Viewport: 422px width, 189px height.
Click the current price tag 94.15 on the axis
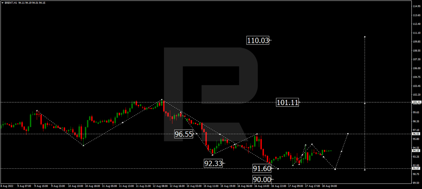[x=416, y=151]
